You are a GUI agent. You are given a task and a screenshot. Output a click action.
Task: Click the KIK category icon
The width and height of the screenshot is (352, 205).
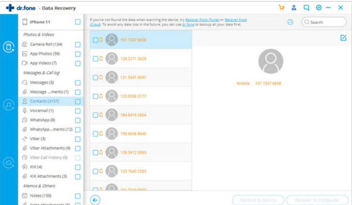click(x=25, y=167)
